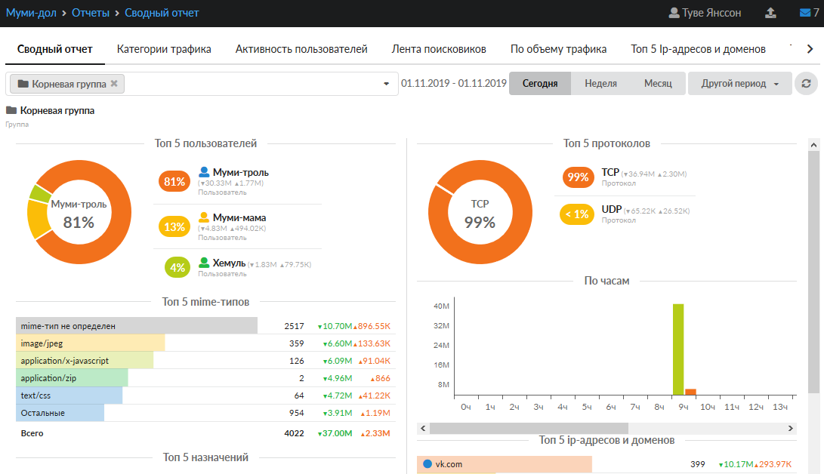Select the Сегодня period toggle
Image resolution: width=824 pixels, height=474 pixels.
[x=539, y=84]
